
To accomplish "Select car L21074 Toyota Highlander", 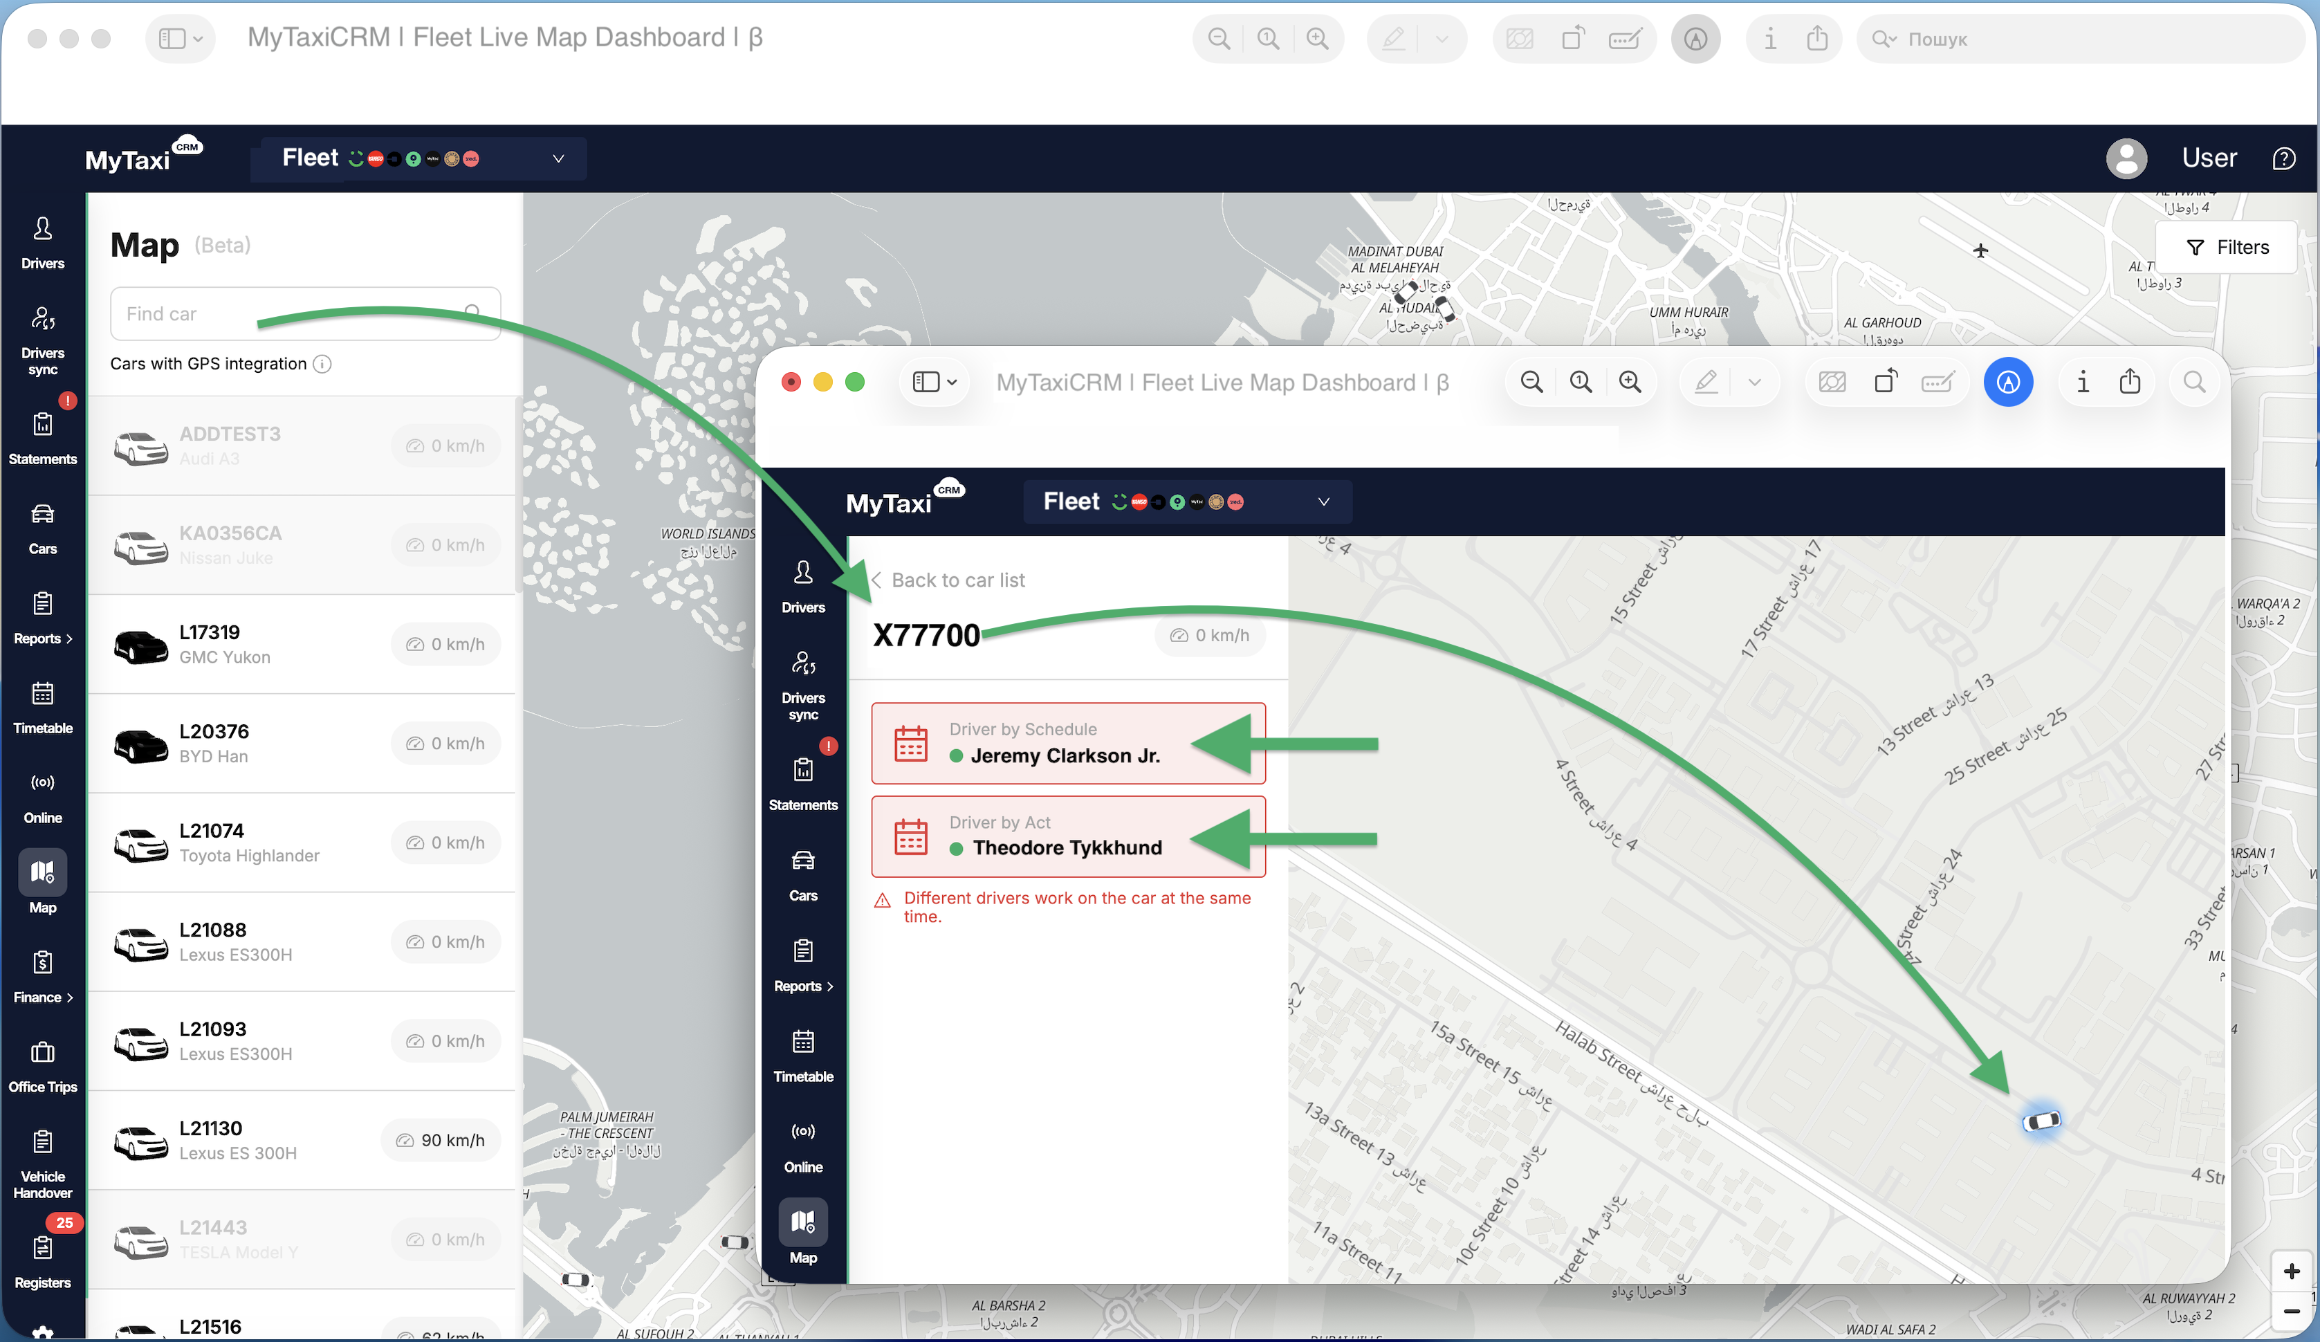I will [x=302, y=843].
